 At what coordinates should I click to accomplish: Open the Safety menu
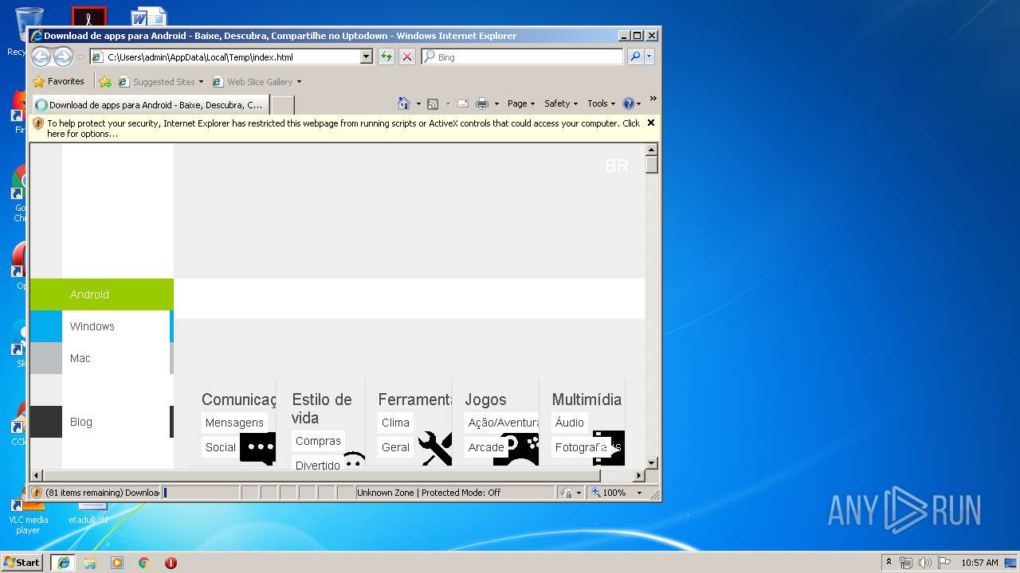561,103
